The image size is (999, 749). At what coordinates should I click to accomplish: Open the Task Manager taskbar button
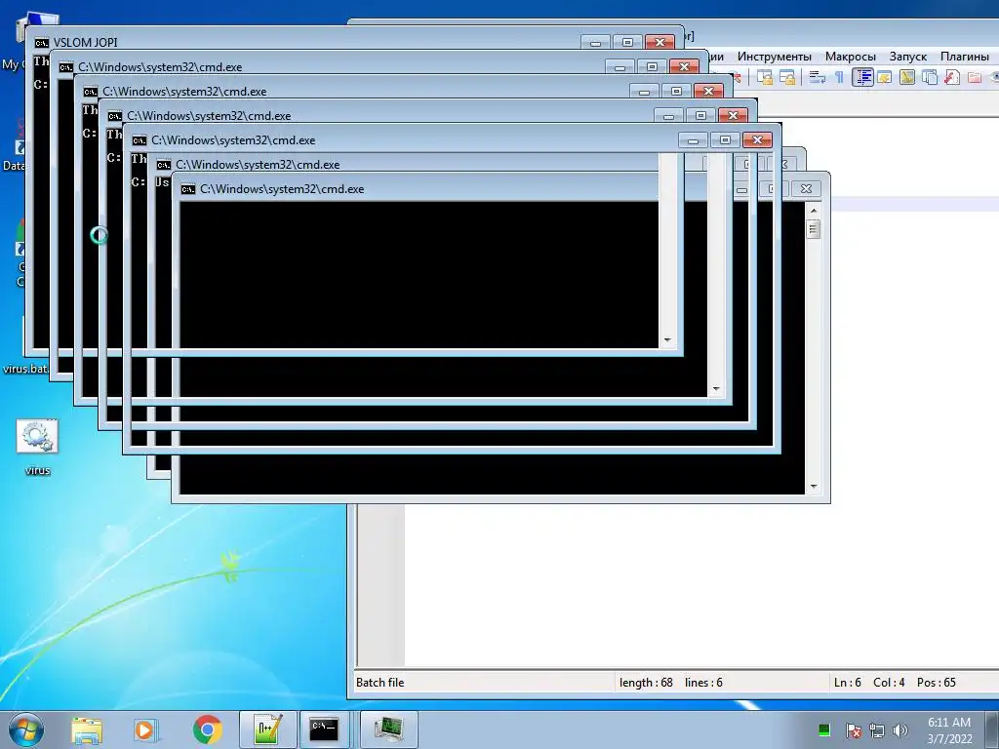click(388, 729)
